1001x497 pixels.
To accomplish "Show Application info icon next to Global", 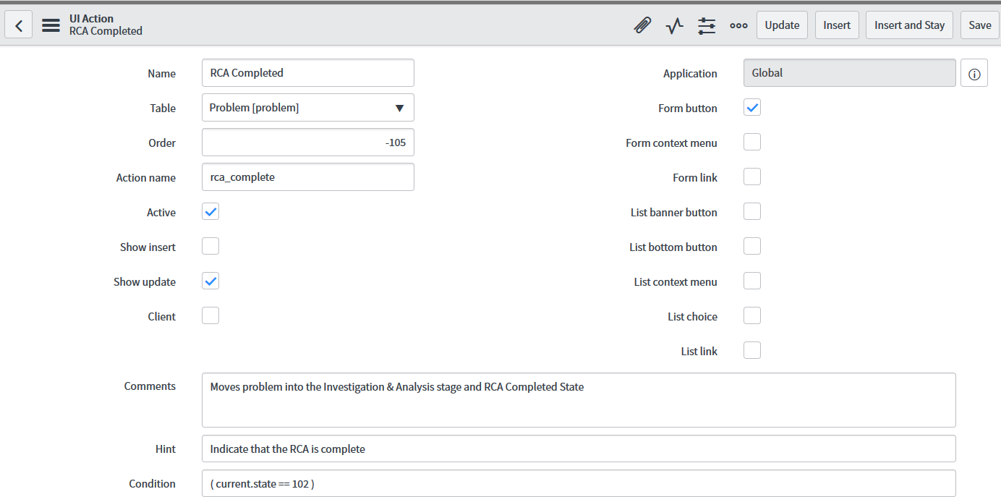I will 974,74.
